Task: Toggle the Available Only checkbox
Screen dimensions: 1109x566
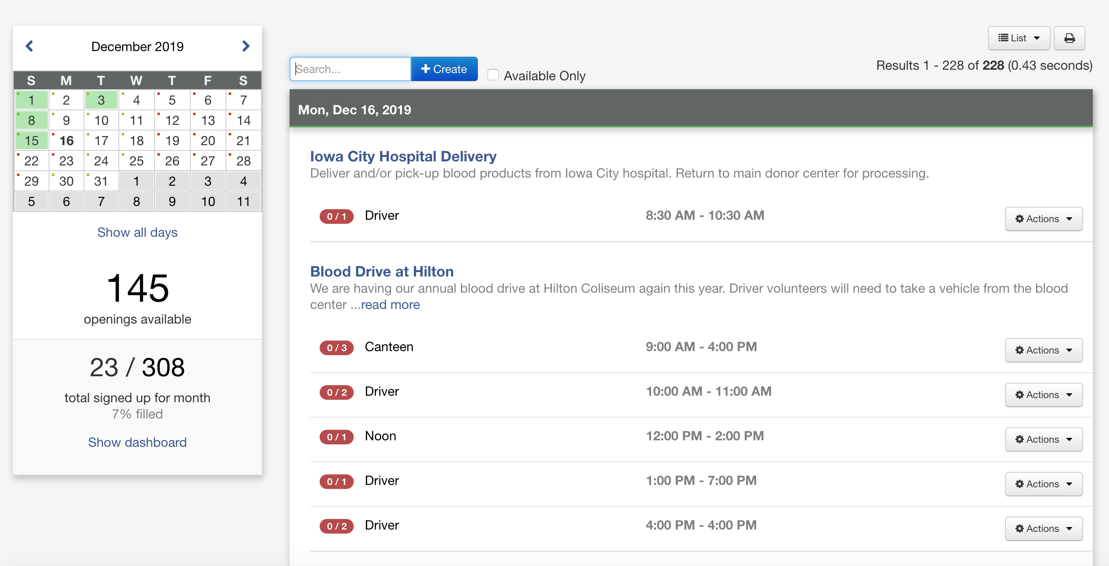Action: [x=493, y=75]
